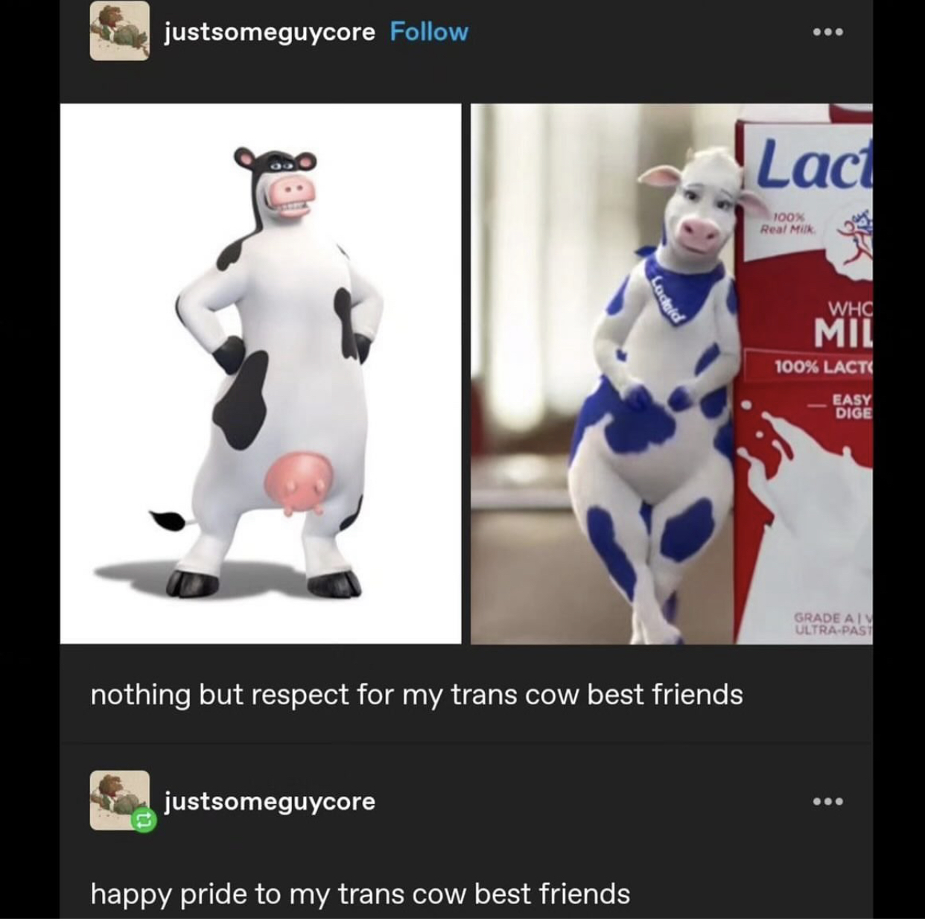Image resolution: width=925 pixels, height=921 pixels.
Task: Click the 'happy pride to my trans cow' text
Action: (x=360, y=893)
